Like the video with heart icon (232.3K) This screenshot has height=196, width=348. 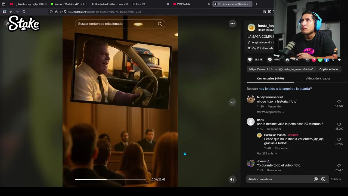(x=250, y=59)
